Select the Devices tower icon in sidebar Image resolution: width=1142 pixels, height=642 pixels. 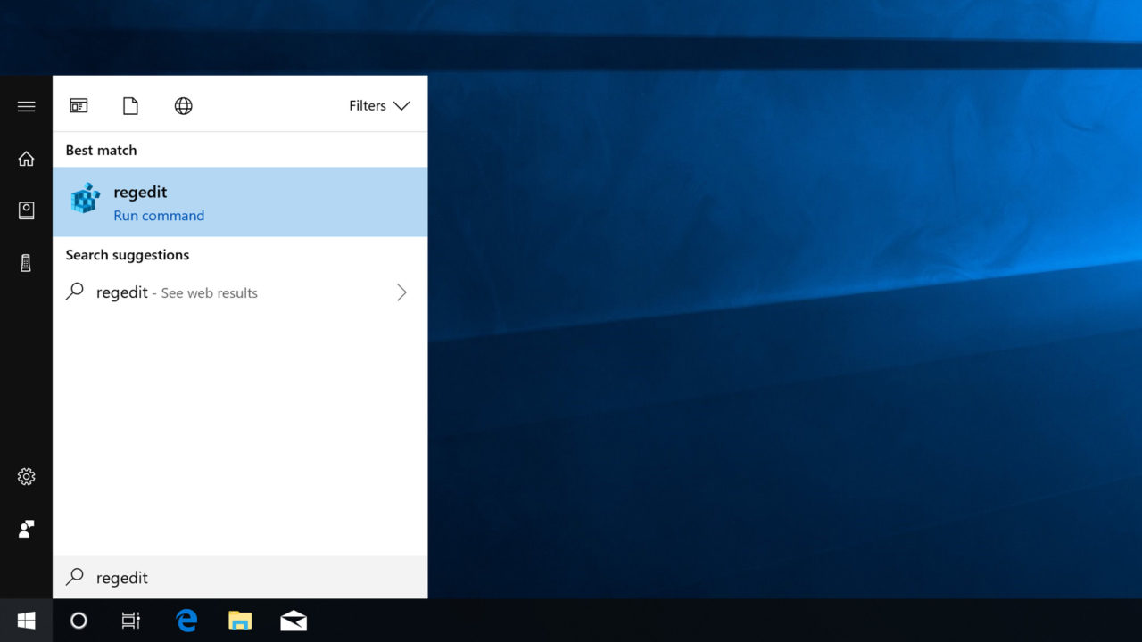tap(26, 263)
